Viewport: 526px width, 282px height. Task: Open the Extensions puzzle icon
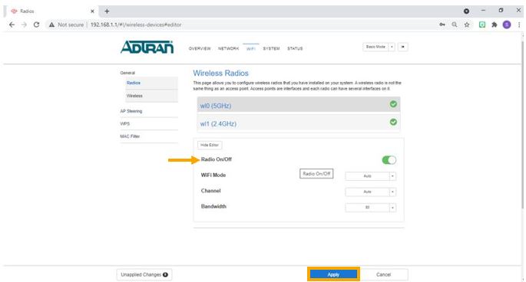coord(494,25)
